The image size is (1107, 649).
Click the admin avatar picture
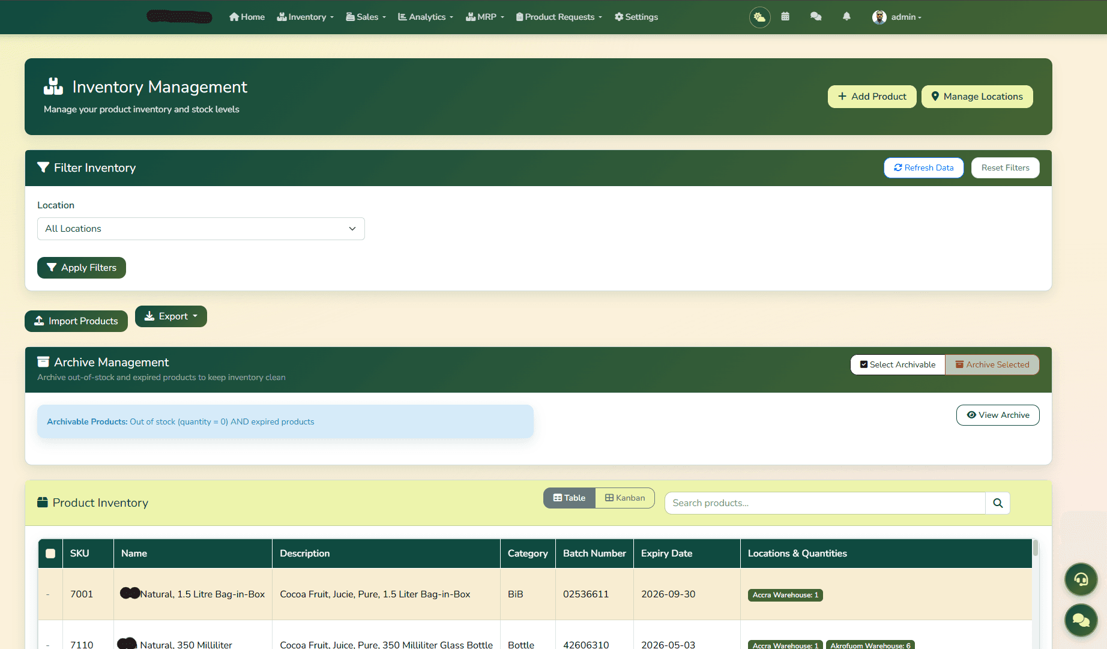point(879,17)
